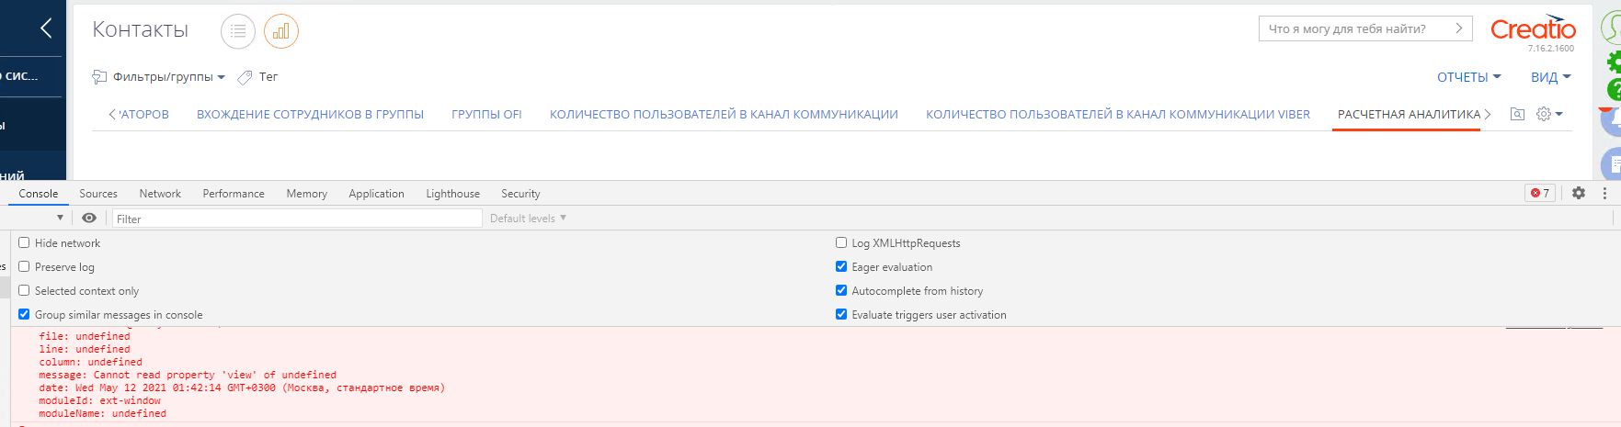Open the console context selector dropdown arrow
The height and width of the screenshot is (427, 1621).
pyautogui.click(x=60, y=218)
